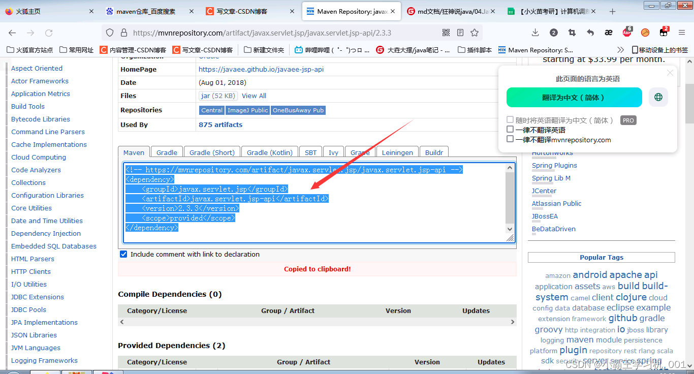
Task: Open Bytecode Libraries category
Action: coord(41,119)
